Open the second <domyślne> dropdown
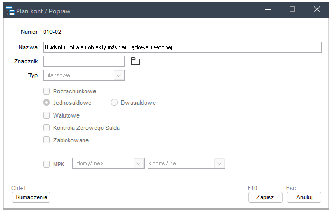This screenshot has width=332, height=210. tap(186, 163)
